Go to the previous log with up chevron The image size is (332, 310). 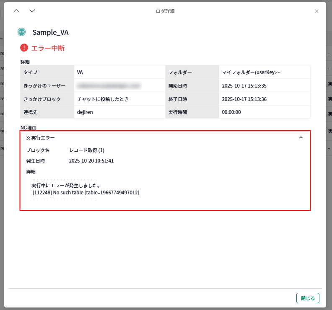tap(16, 11)
